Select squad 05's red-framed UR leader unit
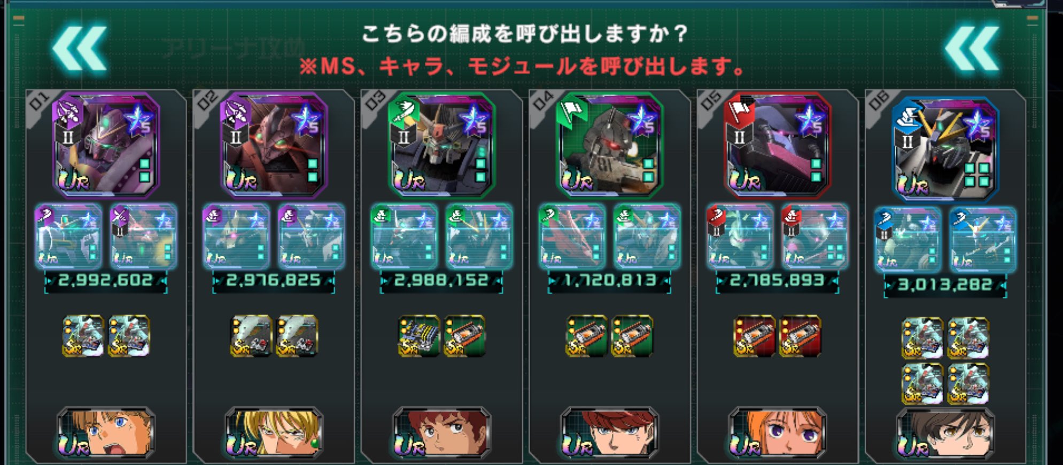The height and width of the screenshot is (465, 1063). click(777, 145)
